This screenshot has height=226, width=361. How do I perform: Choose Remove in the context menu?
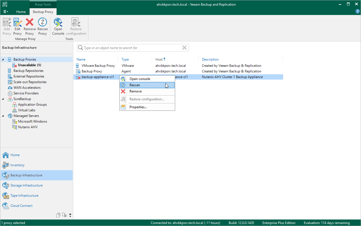pos(147,91)
